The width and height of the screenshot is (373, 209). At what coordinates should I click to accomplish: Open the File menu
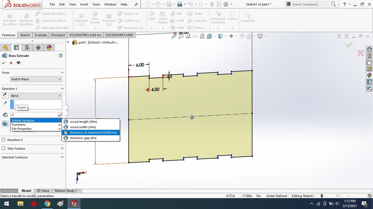pos(52,4)
